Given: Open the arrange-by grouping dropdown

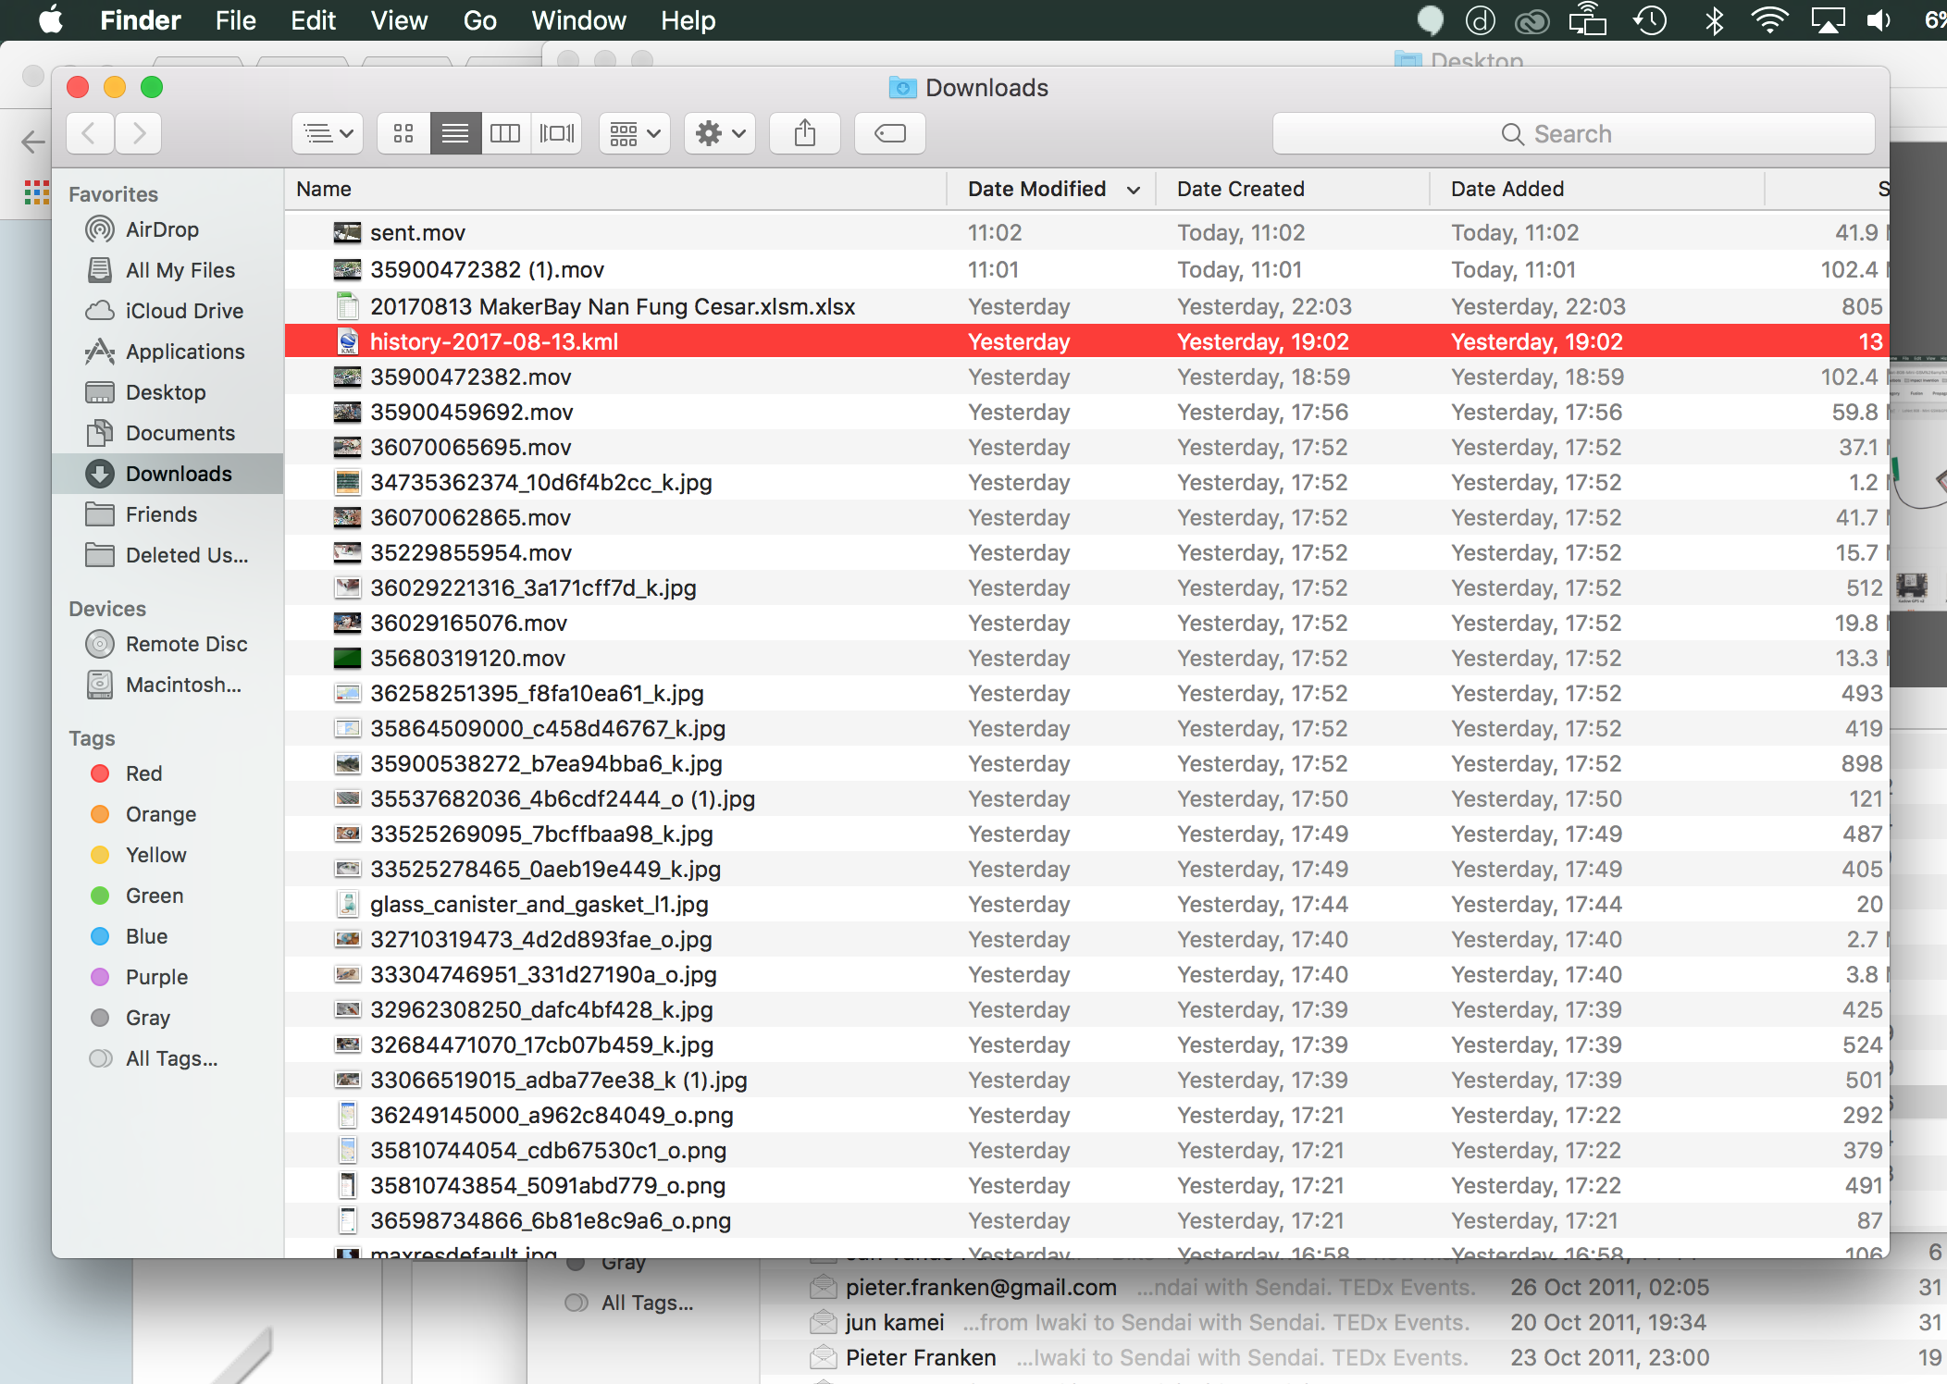Looking at the screenshot, I should tap(635, 134).
